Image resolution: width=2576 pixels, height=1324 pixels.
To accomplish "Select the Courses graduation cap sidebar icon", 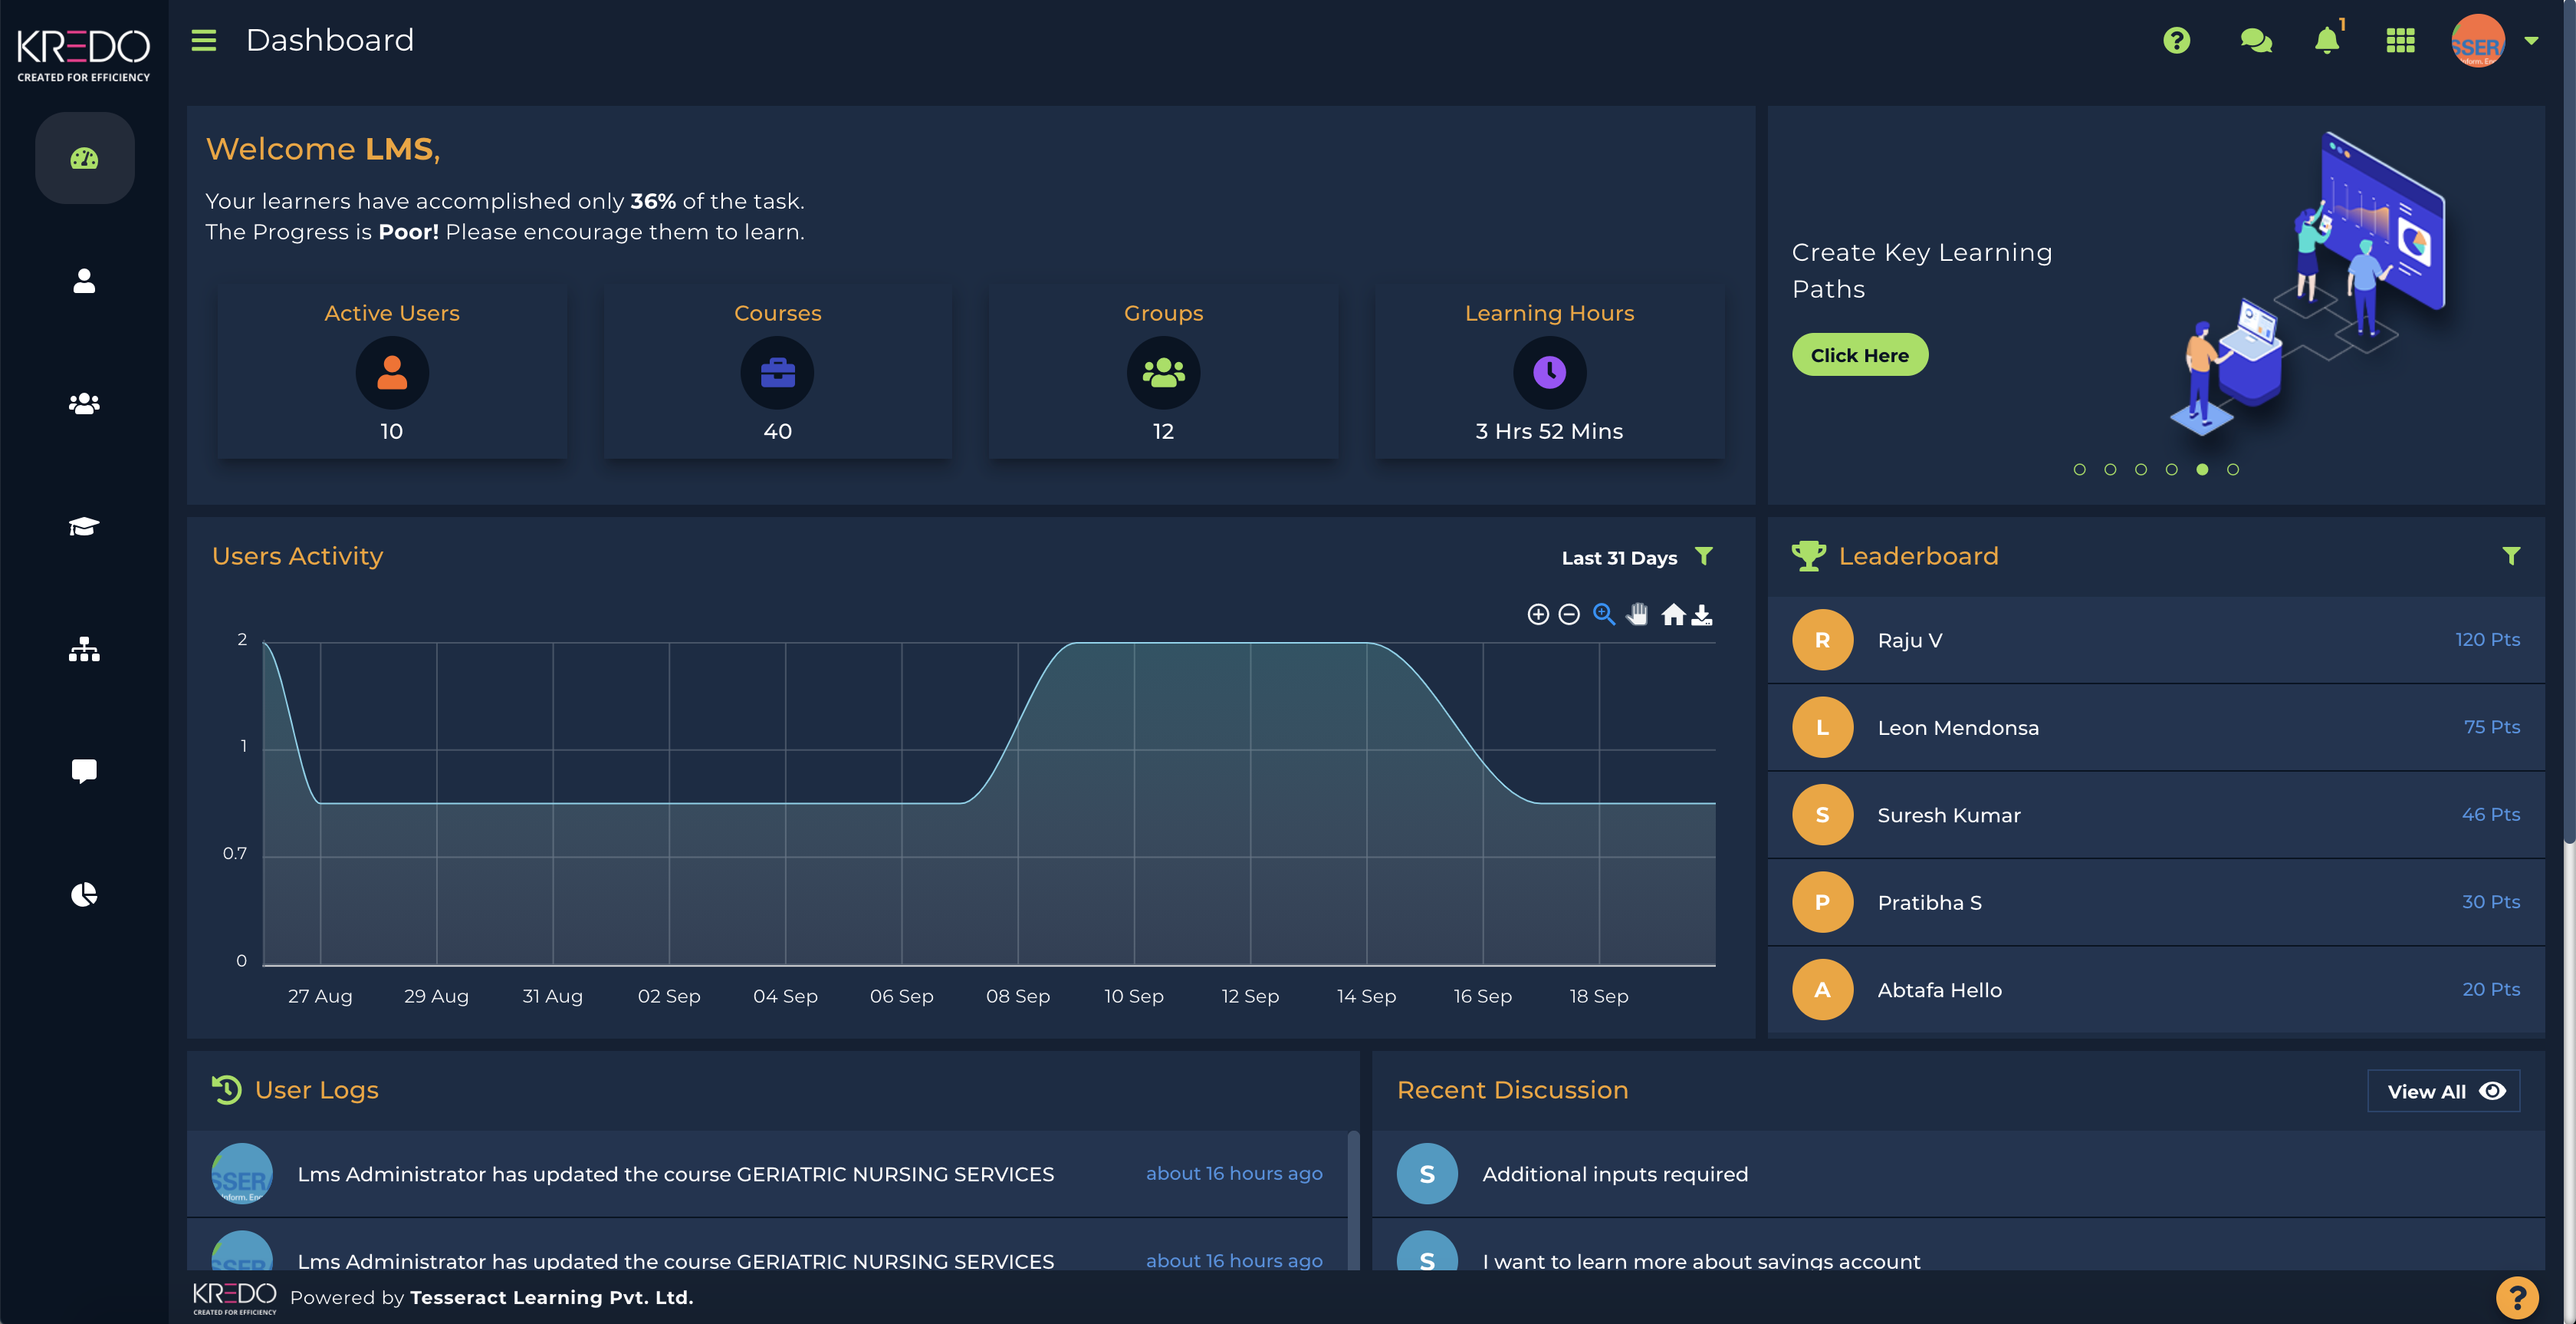I will (84, 525).
